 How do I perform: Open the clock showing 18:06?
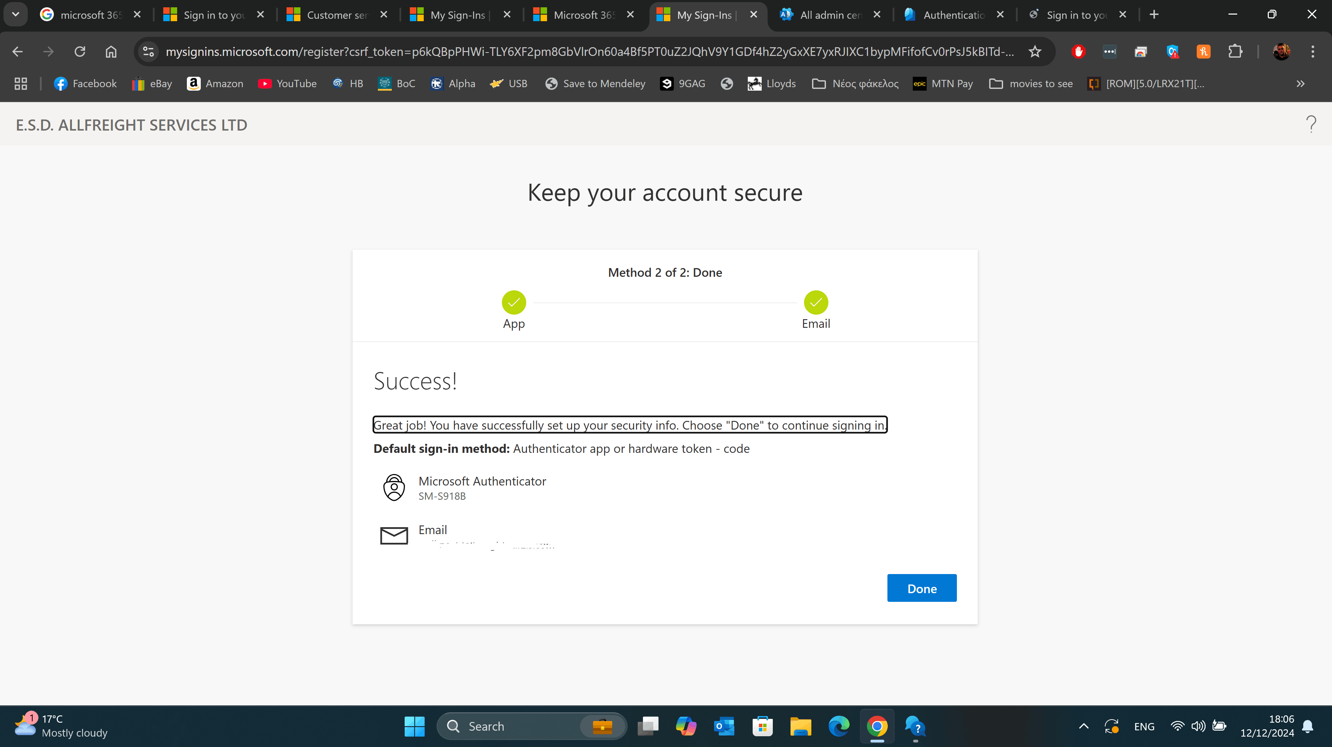1267,726
